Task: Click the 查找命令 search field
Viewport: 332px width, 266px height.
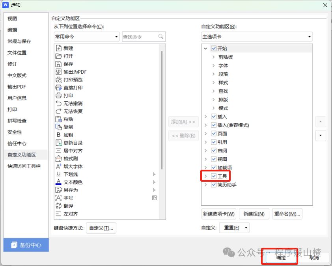Action: 144,37
